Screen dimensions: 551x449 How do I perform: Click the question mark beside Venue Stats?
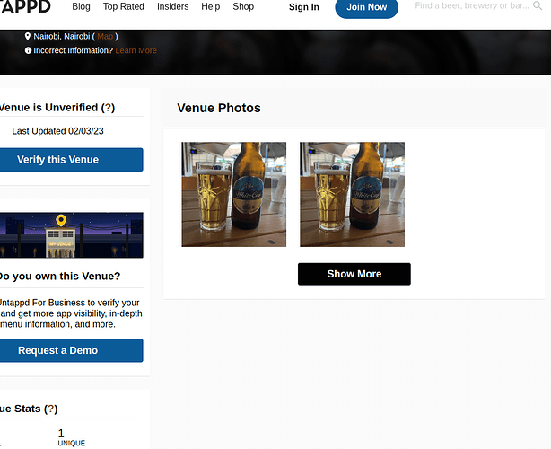51,409
